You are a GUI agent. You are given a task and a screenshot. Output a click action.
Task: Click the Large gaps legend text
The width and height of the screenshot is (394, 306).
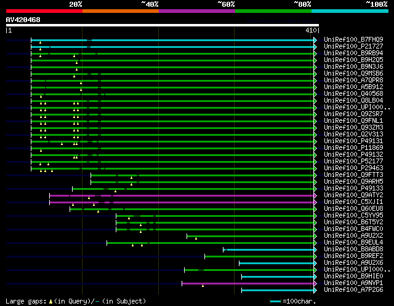tap(26, 301)
